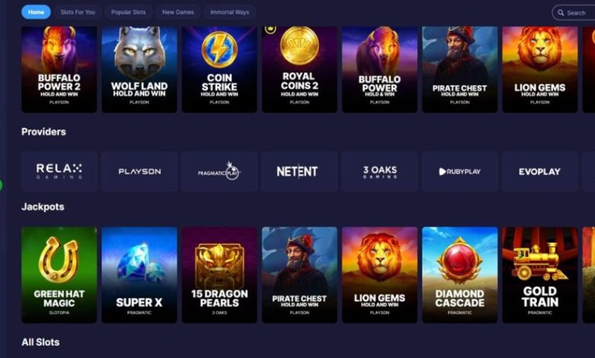595x358 pixels.
Task: Focus the Search input field
Action: 574,12
